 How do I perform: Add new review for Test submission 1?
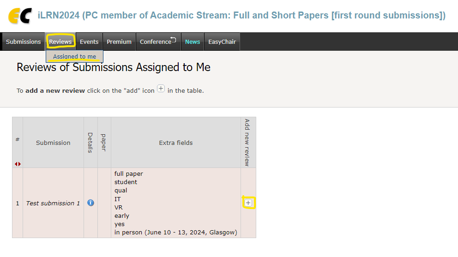tap(248, 203)
